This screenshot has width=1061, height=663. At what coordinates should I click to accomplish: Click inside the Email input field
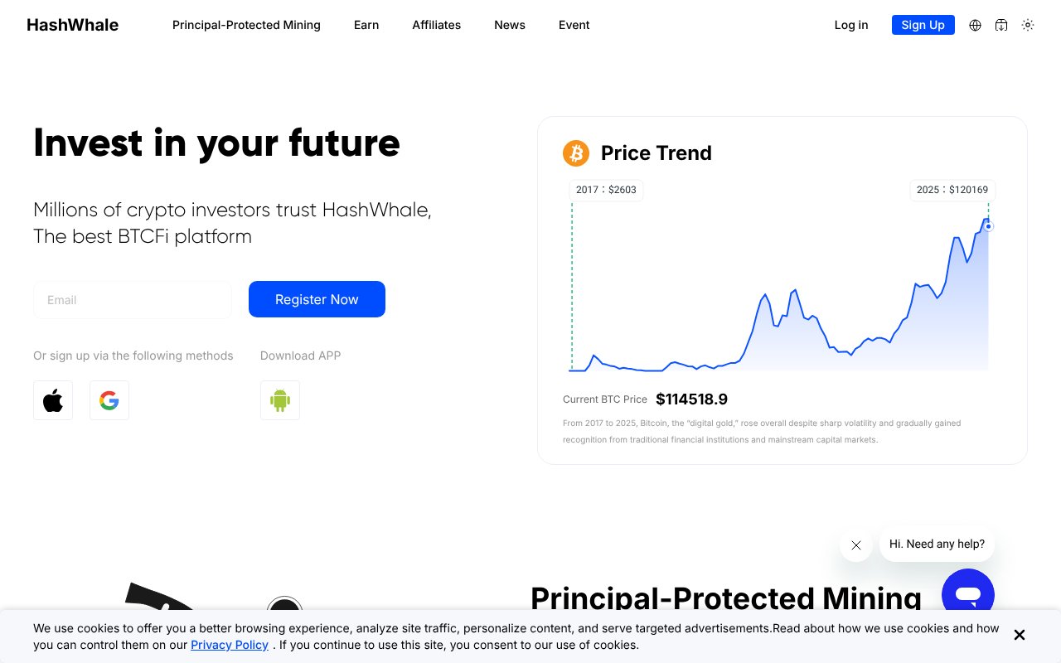[132, 299]
